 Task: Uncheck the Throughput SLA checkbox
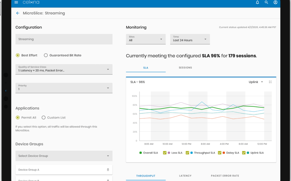tap(187, 153)
